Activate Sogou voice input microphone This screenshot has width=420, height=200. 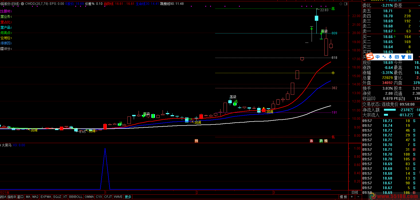click(x=390, y=57)
